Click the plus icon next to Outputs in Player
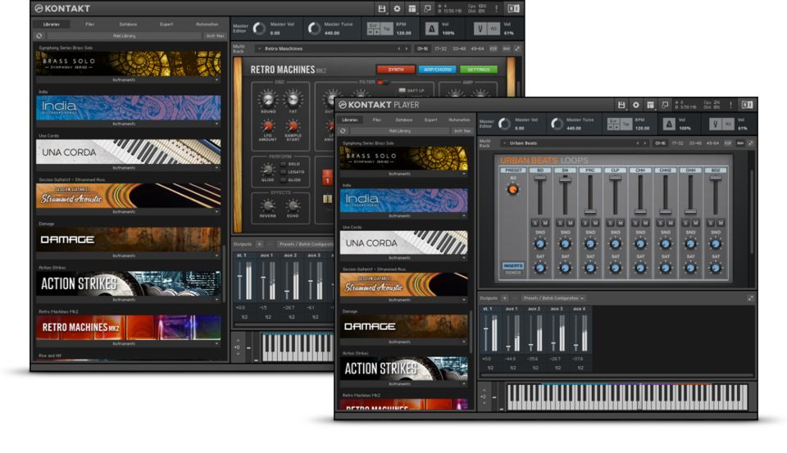The height and width of the screenshot is (453, 787). click(x=504, y=298)
